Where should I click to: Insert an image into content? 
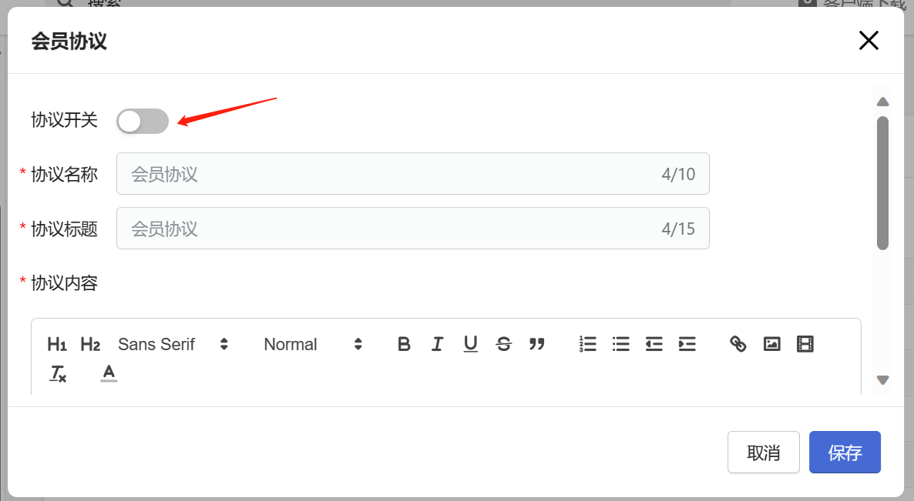click(771, 345)
